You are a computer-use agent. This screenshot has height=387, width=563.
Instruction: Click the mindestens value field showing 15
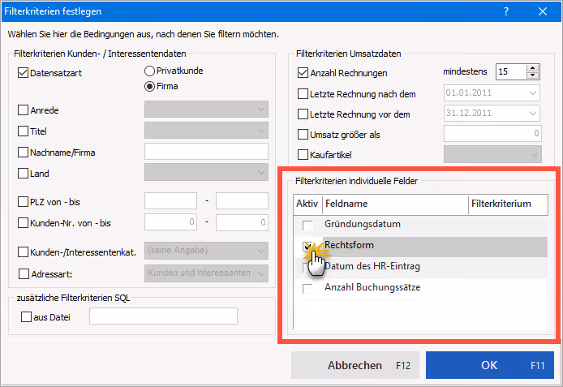pyautogui.click(x=511, y=71)
